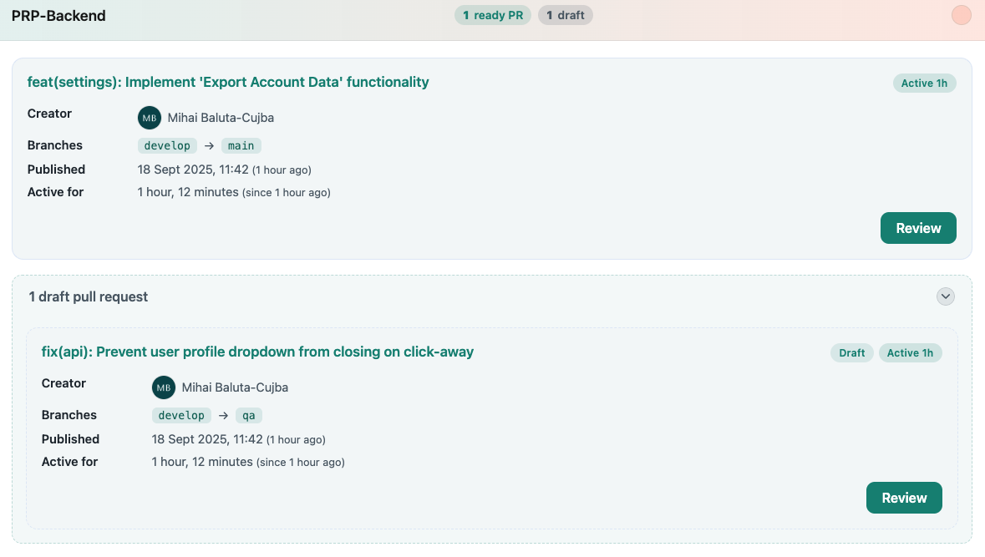Click the 'qa' target branch tag
The height and width of the screenshot is (557, 985).
pyautogui.click(x=249, y=415)
